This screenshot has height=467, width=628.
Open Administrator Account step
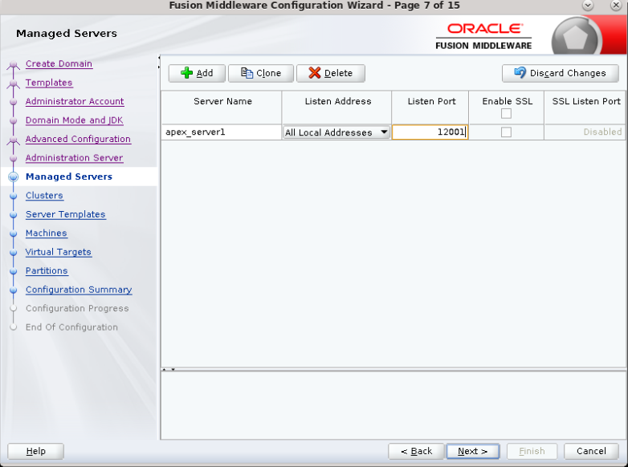point(75,101)
